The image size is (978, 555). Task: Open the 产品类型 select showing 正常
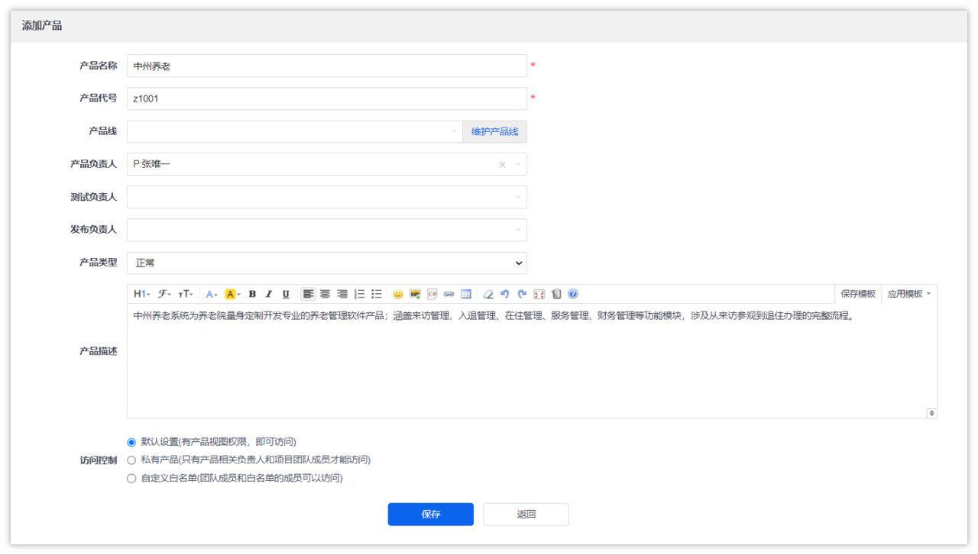point(327,263)
